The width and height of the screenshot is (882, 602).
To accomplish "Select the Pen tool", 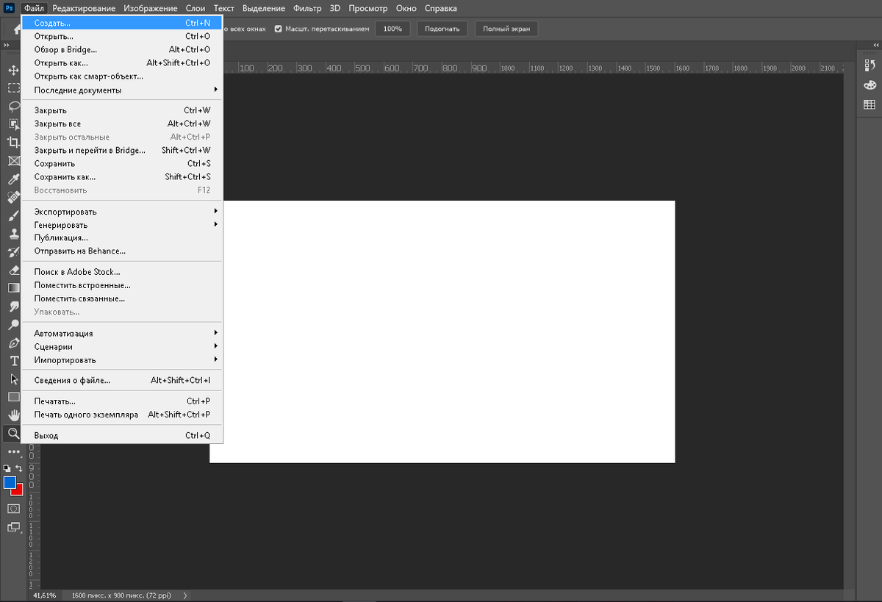I will tap(13, 343).
